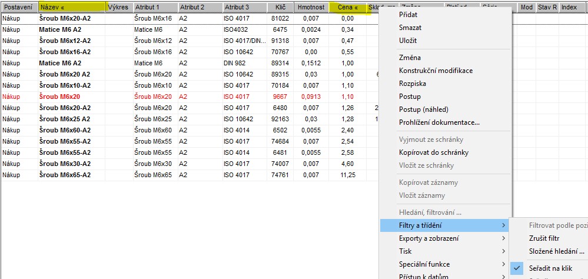Select the Šroub M6x12-A2 name cell
This screenshot has width=588, height=279.
72,41
